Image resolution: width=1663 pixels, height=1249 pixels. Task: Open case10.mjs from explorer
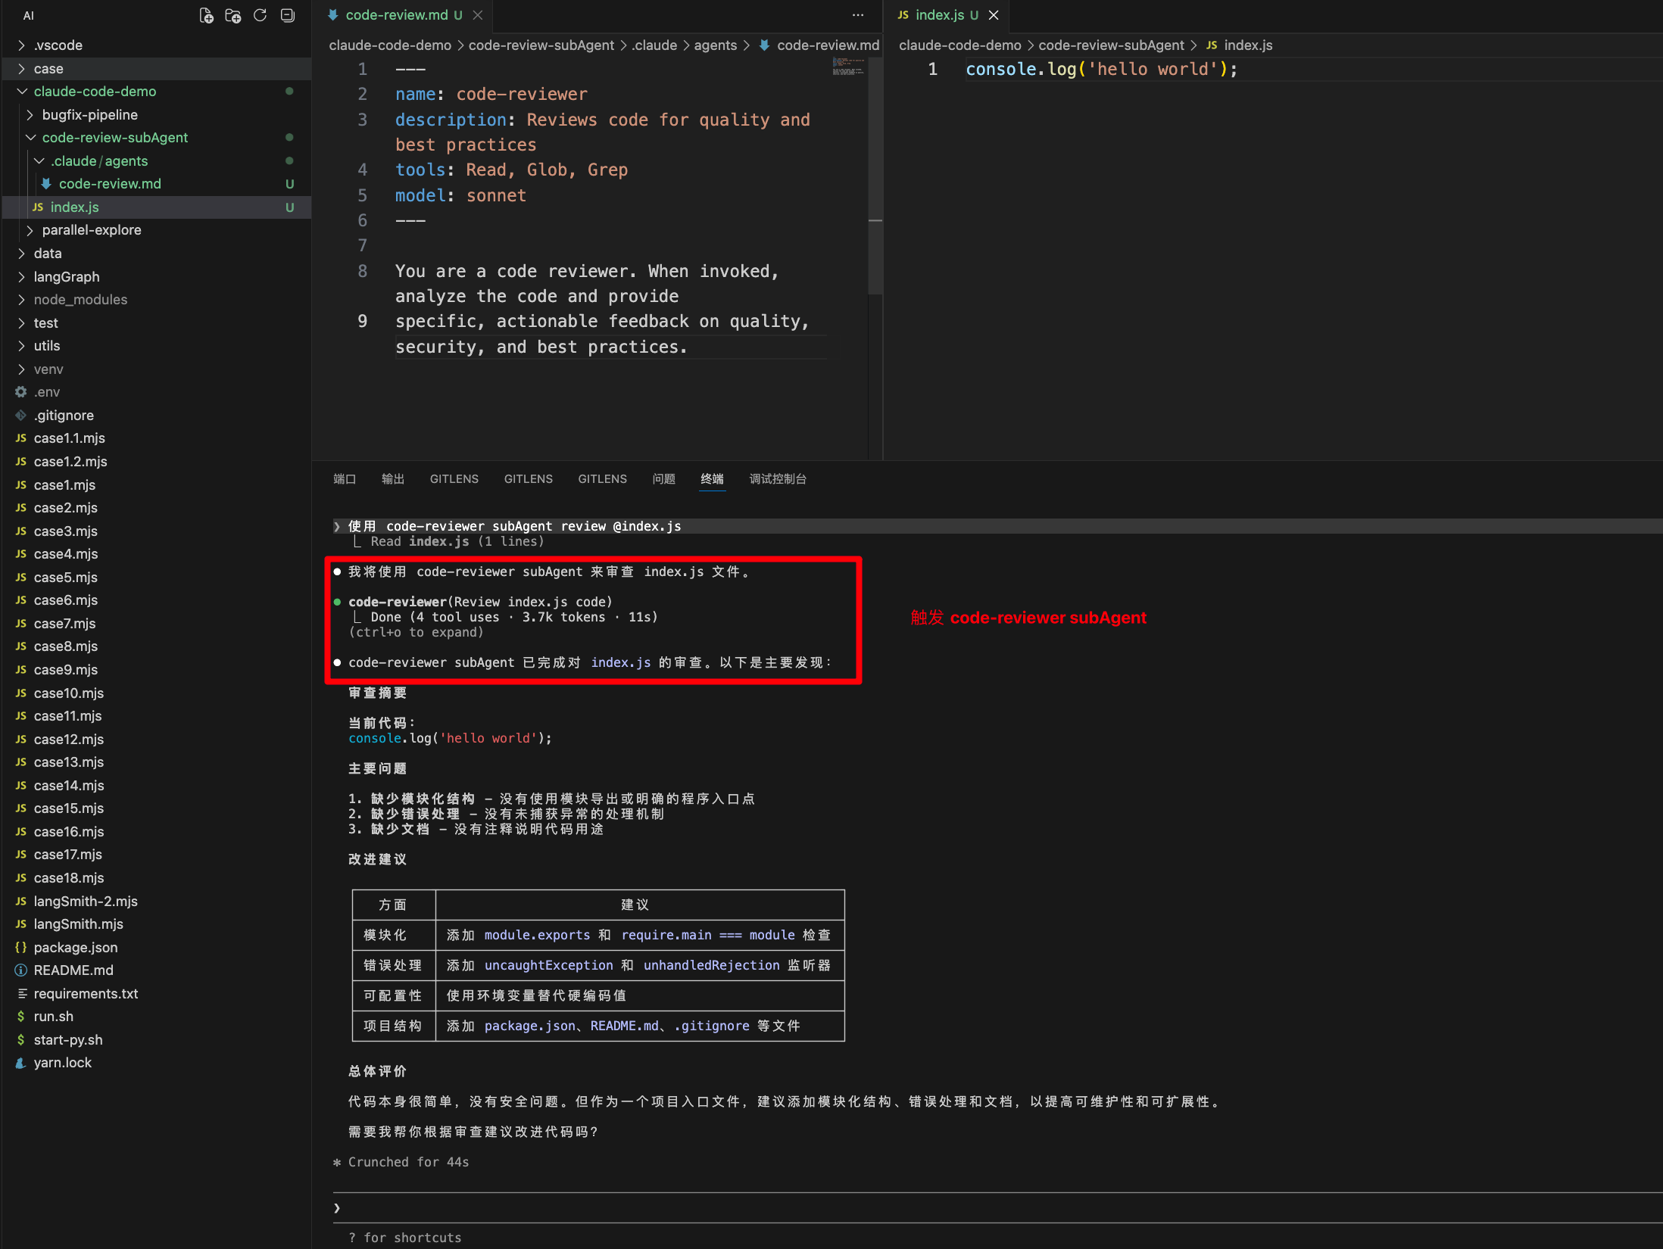69,693
